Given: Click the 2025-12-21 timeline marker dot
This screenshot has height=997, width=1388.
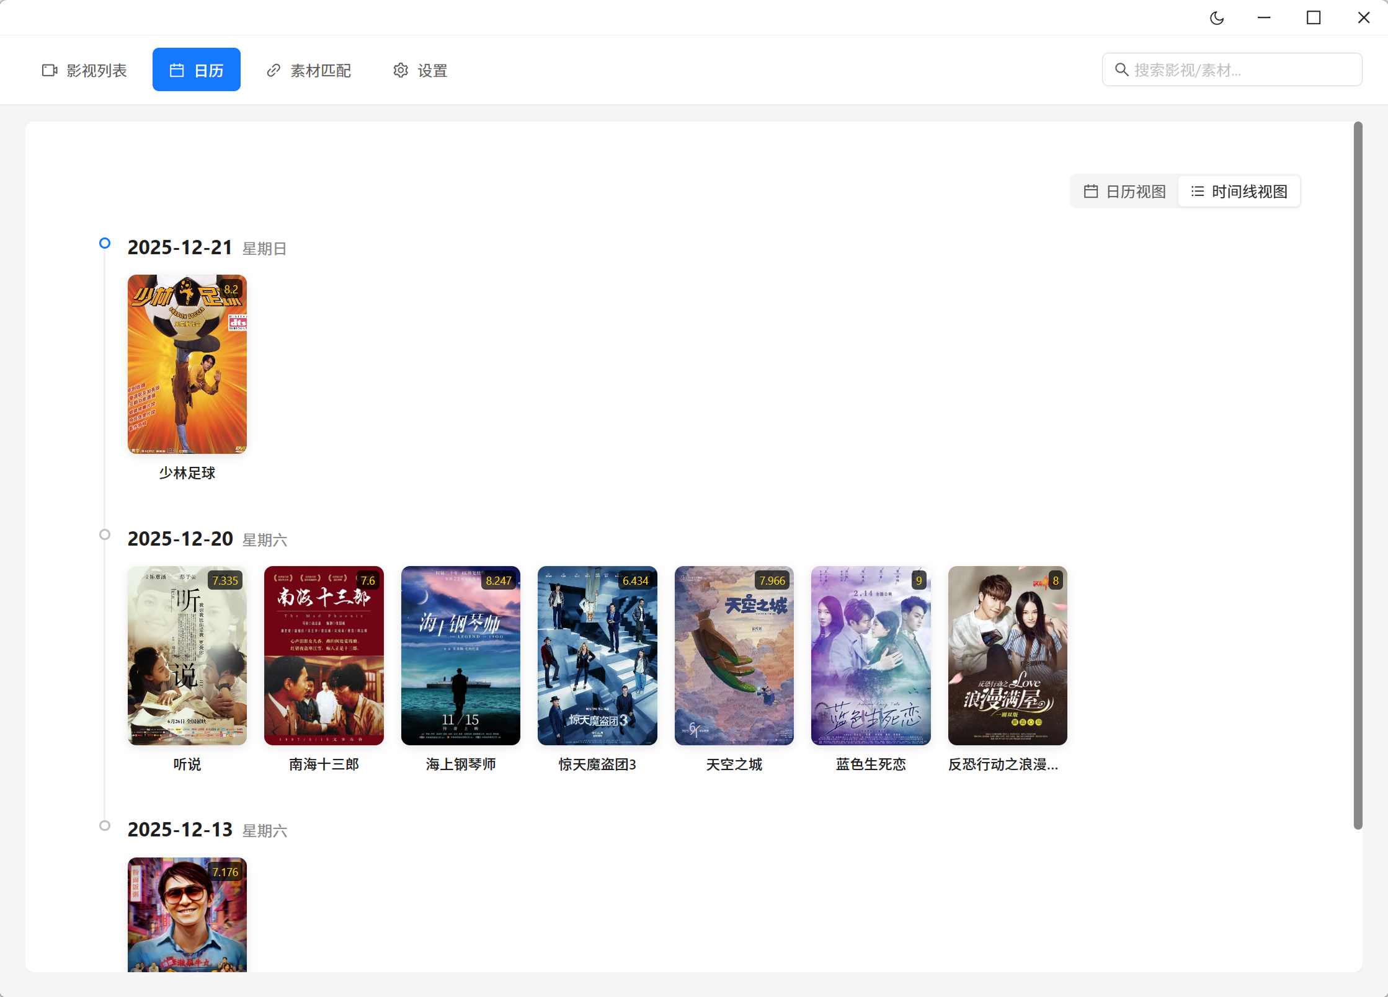Looking at the screenshot, I should point(105,243).
